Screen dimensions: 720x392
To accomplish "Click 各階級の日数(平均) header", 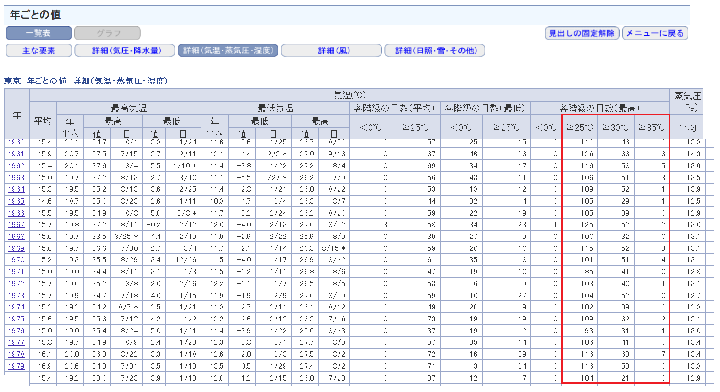I will click(394, 108).
